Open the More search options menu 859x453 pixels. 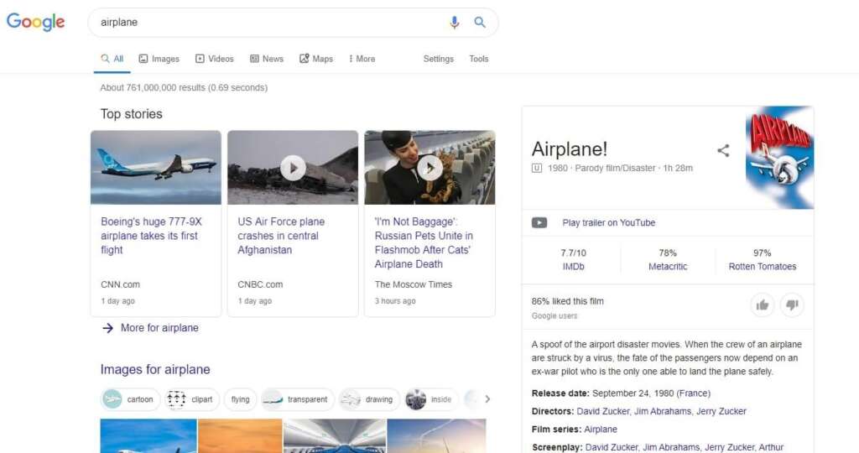pos(362,59)
